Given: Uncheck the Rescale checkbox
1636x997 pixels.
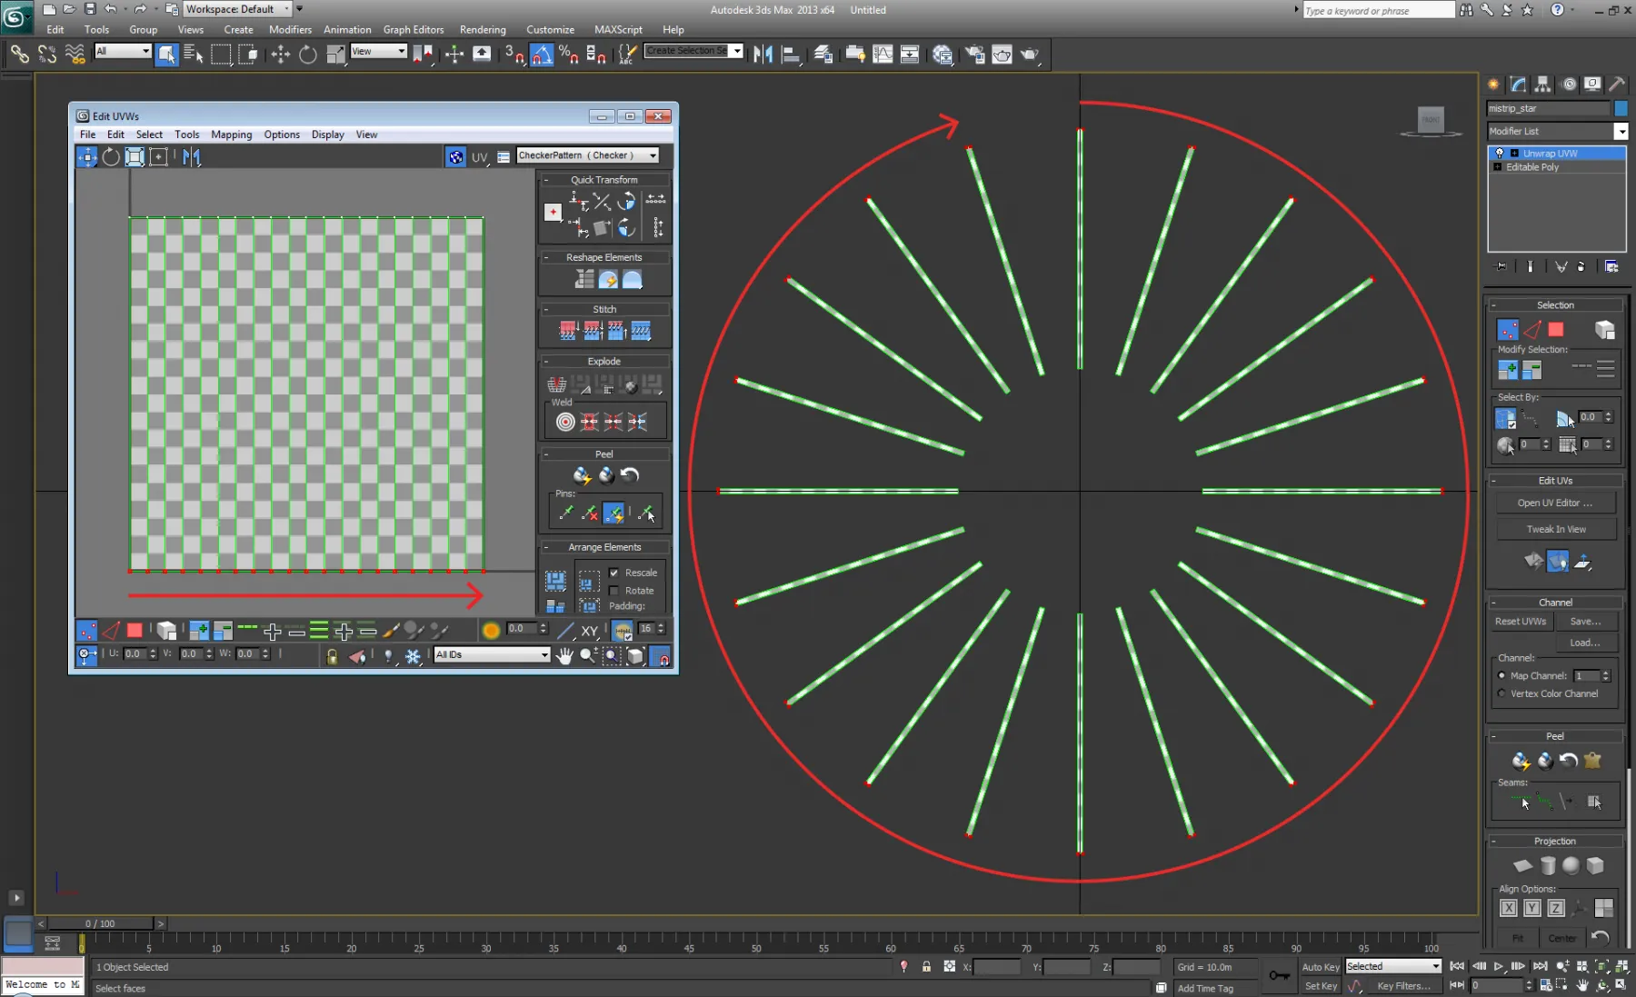Looking at the screenshot, I should [614, 573].
